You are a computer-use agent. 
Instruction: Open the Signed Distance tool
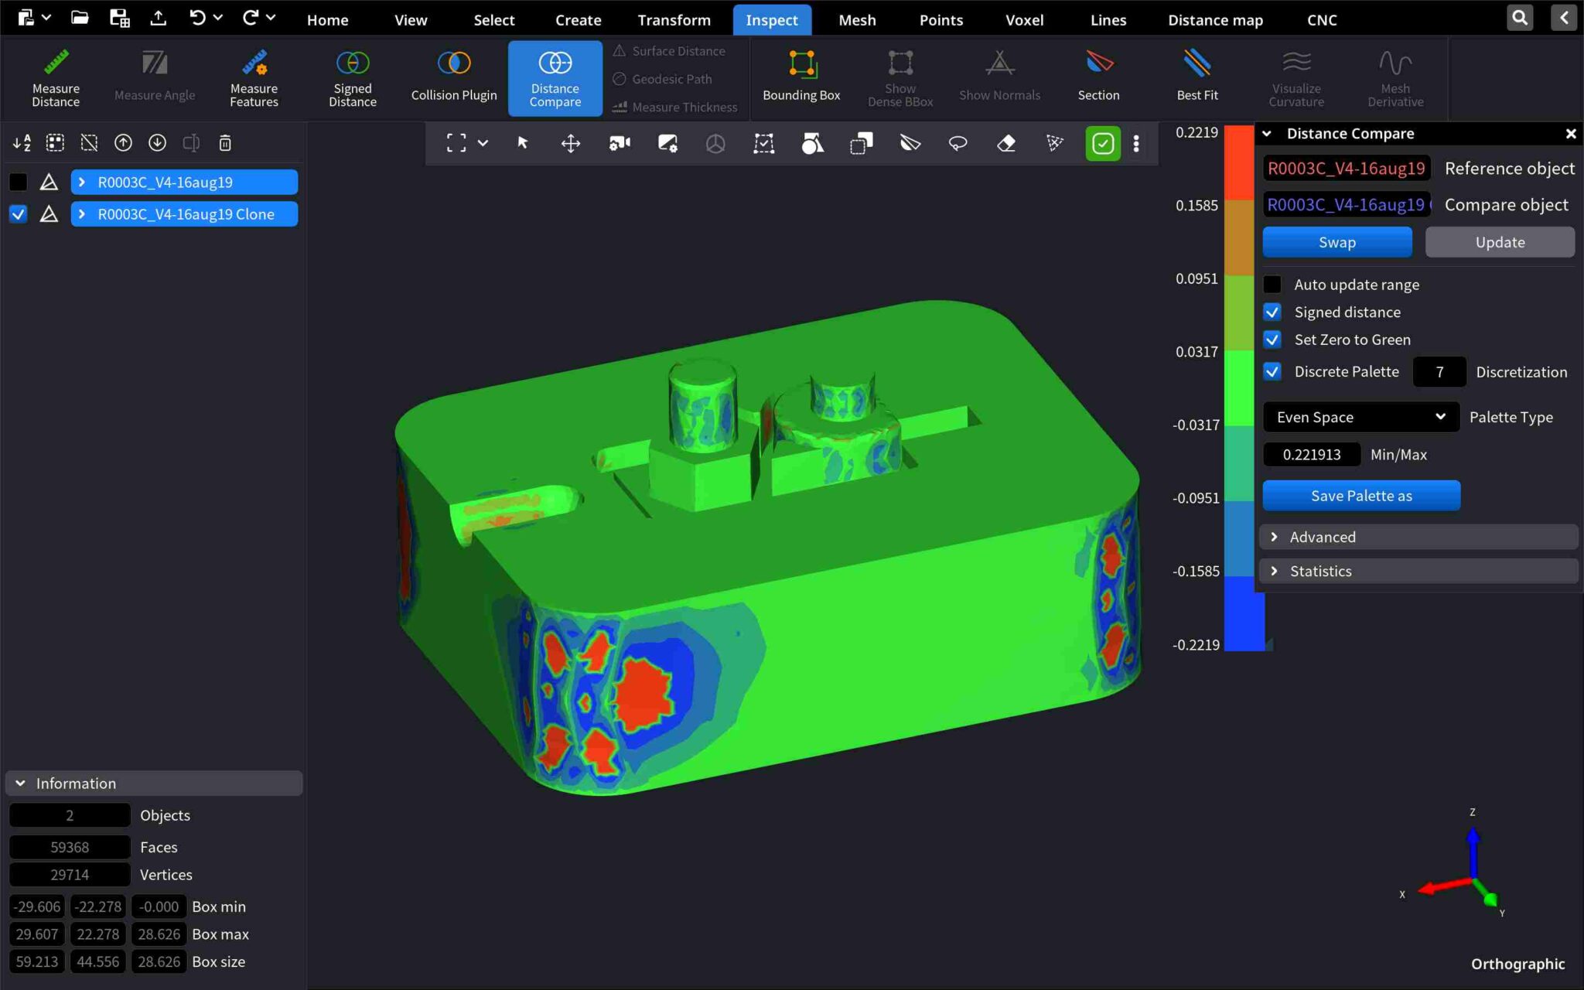pyautogui.click(x=352, y=77)
